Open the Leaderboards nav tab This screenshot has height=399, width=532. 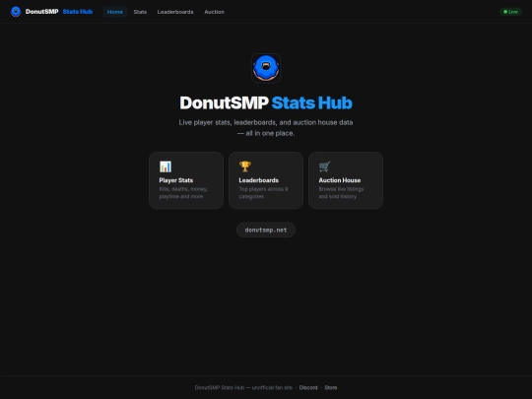click(175, 12)
